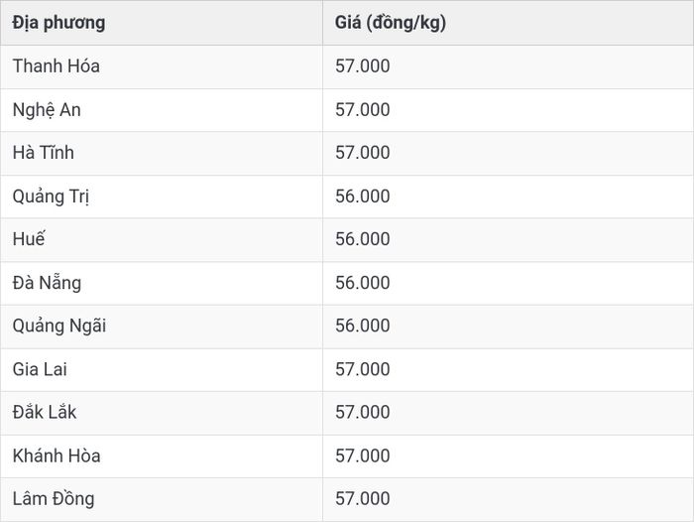Image resolution: width=694 pixels, height=522 pixels.
Task: Click the 57.000 price for Thanh Hóa
Action: click(x=363, y=66)
